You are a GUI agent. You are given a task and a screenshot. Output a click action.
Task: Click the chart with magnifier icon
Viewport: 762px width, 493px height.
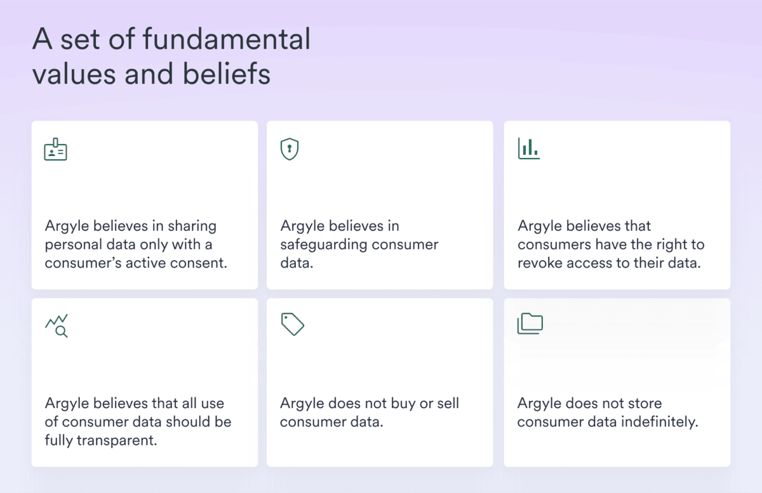coord(57,325)
